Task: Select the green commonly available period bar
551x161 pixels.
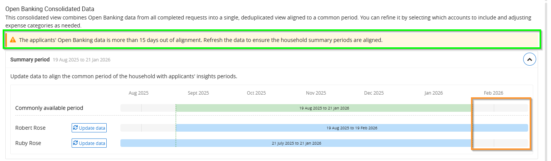Action: 324,108
